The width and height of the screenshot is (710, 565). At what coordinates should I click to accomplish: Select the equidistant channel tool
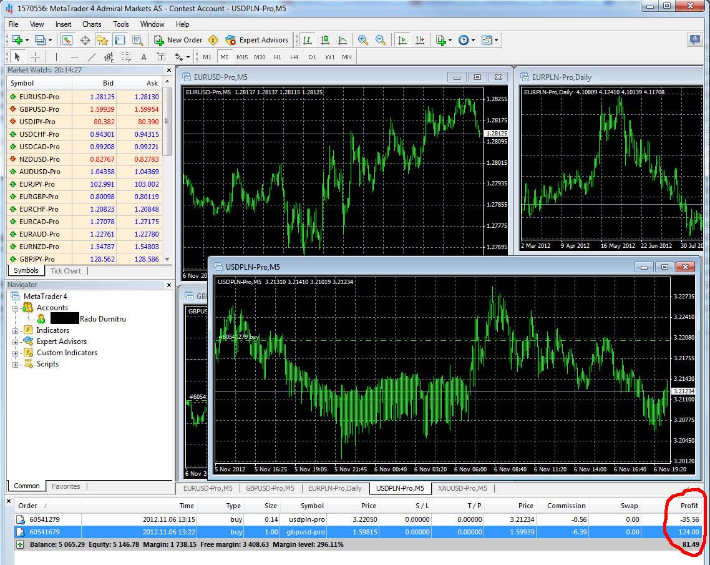(109, 57)
